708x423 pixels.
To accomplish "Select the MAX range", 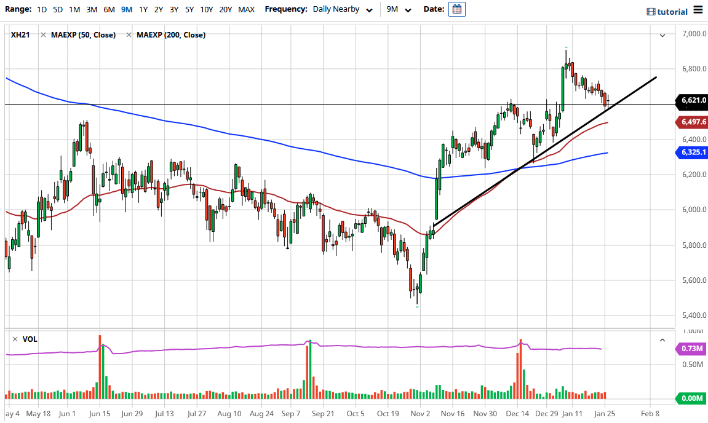I will pos(246,9).
